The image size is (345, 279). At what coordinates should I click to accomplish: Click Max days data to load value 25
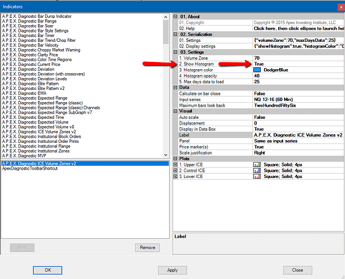click(x=299, y=82)
